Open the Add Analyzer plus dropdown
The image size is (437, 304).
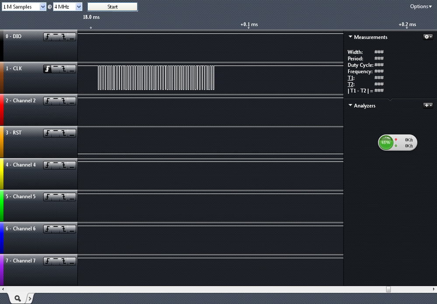(428, 105)
